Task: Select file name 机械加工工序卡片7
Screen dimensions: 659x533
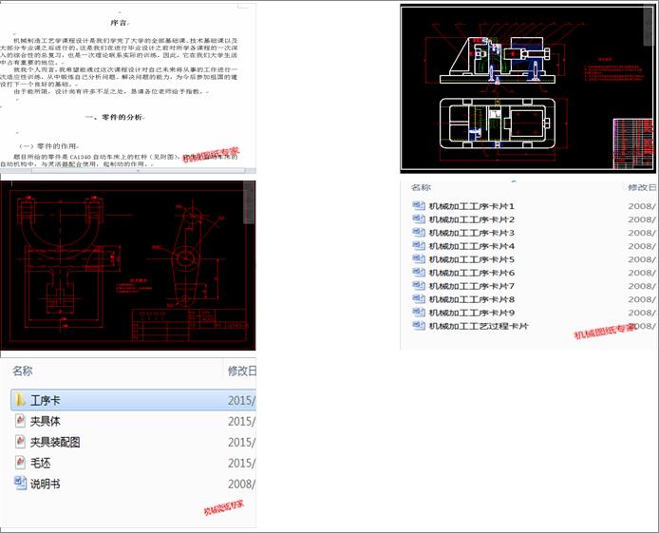Action: tap(471, 286)
